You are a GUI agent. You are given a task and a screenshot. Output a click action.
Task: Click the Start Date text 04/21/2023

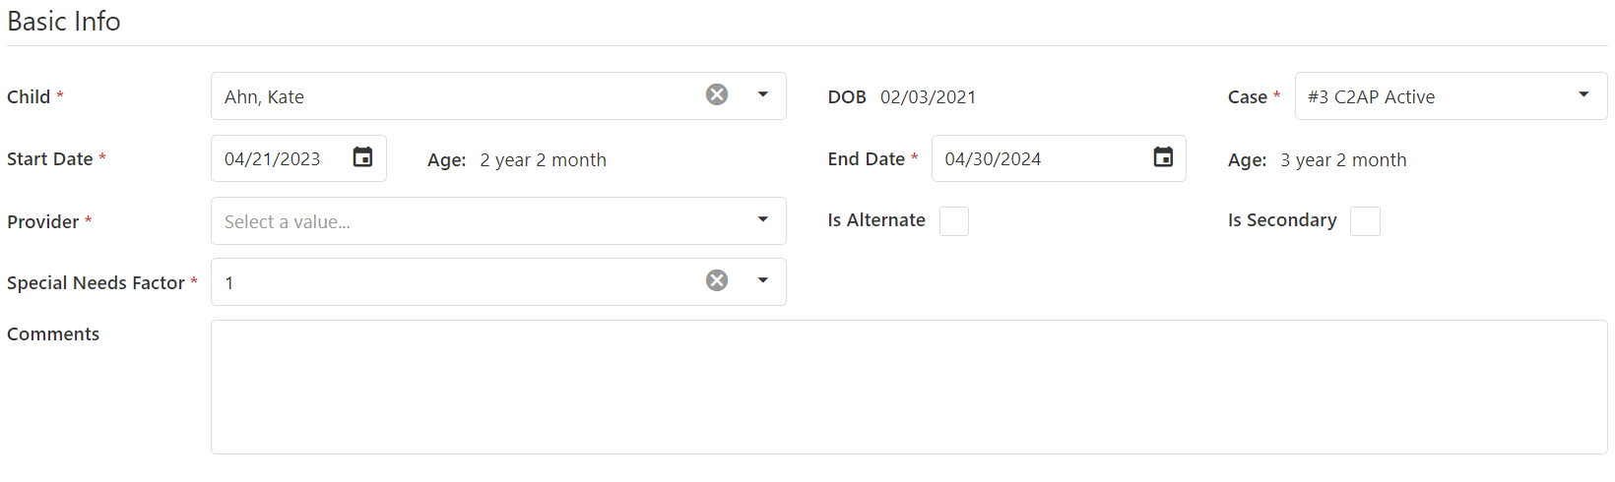273,159
